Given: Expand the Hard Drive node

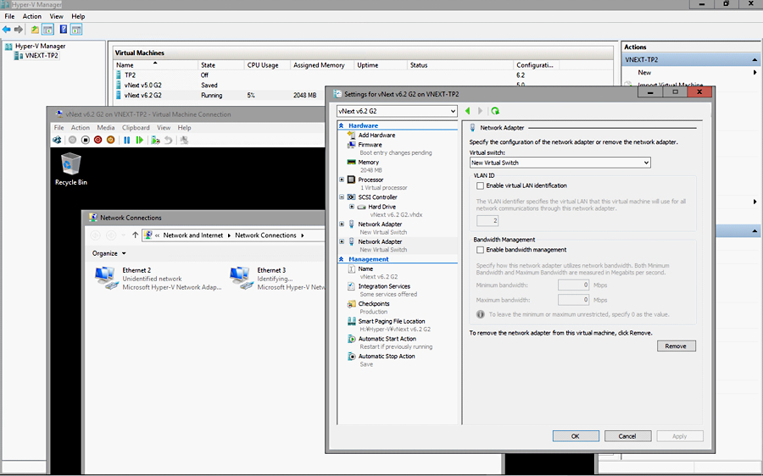Looking at the screenshot, I should (x=352, y=208).
